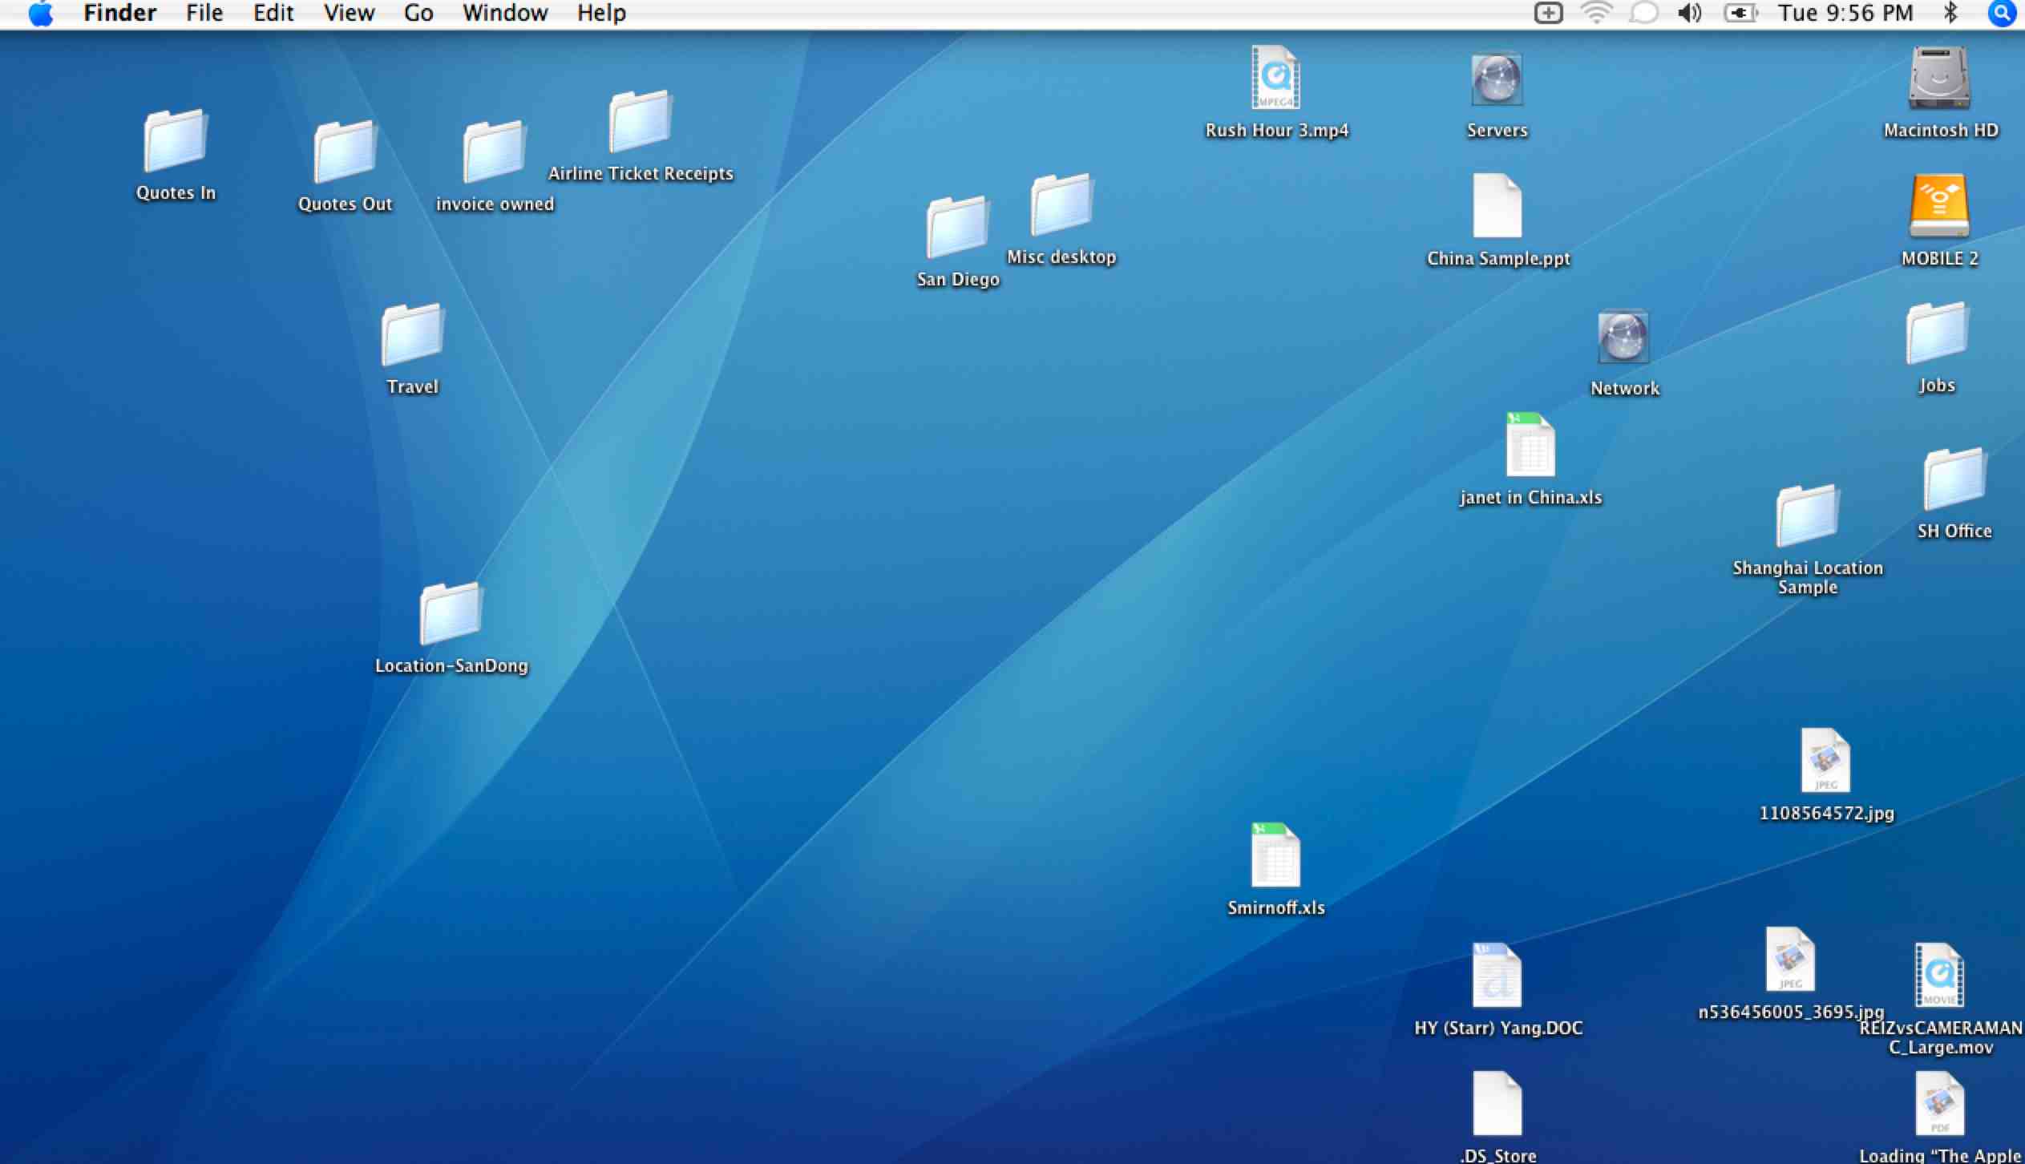Click the Spotlight search icon
The width and height of the screenshot is (2025, 1164).
[2002, 14]
